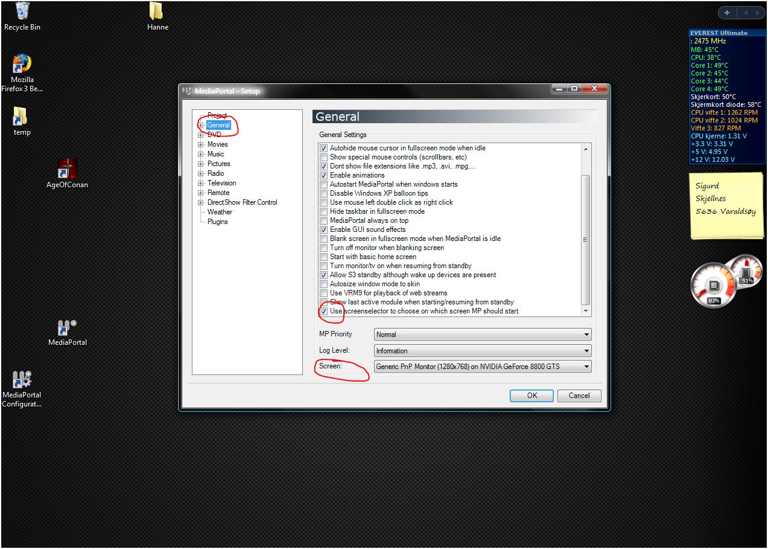
Task: Disable Enable GUI sound effects option
Action: pos(323,230)
